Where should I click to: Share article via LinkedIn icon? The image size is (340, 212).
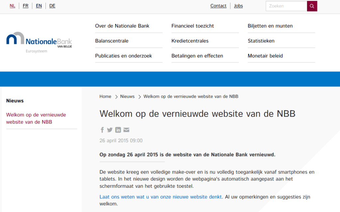[118, 130]
